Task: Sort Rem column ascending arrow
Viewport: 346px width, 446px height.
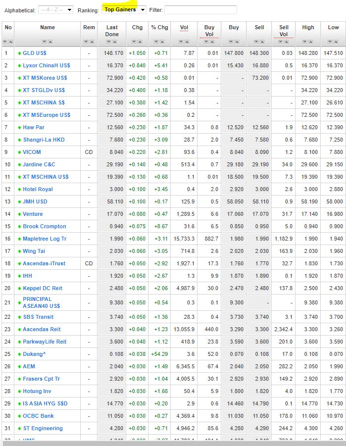Action: [92, 42]
